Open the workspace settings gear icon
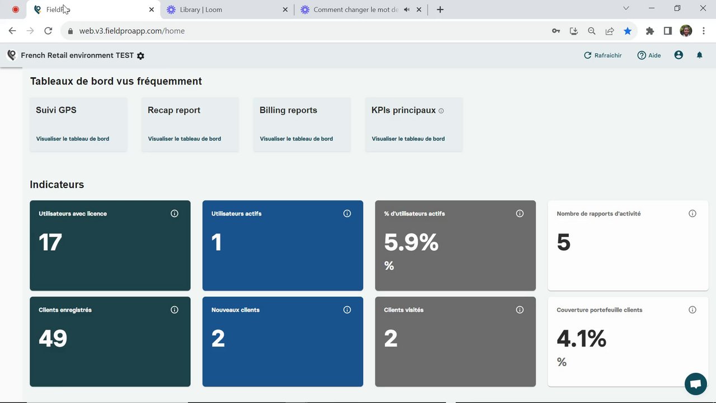716x403 pixels. point(140,56)
